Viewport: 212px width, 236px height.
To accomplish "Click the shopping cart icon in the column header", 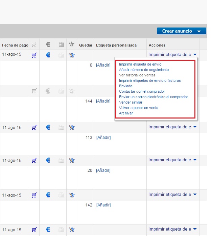I will click(34, 44).
